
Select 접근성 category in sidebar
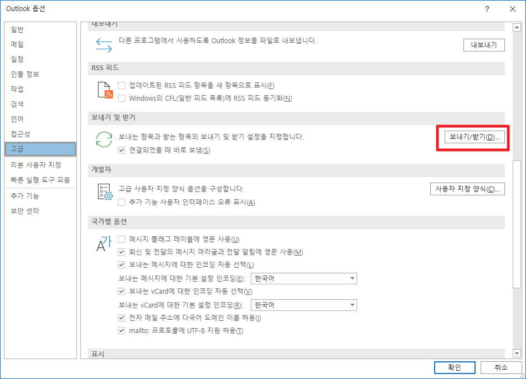click(x=40, y=134)
